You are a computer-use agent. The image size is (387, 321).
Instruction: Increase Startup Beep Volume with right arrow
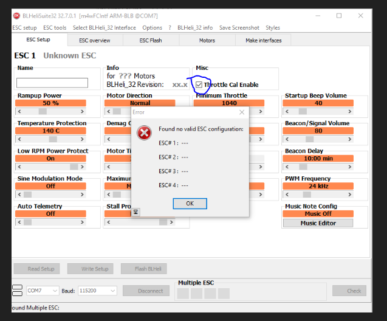350,112
